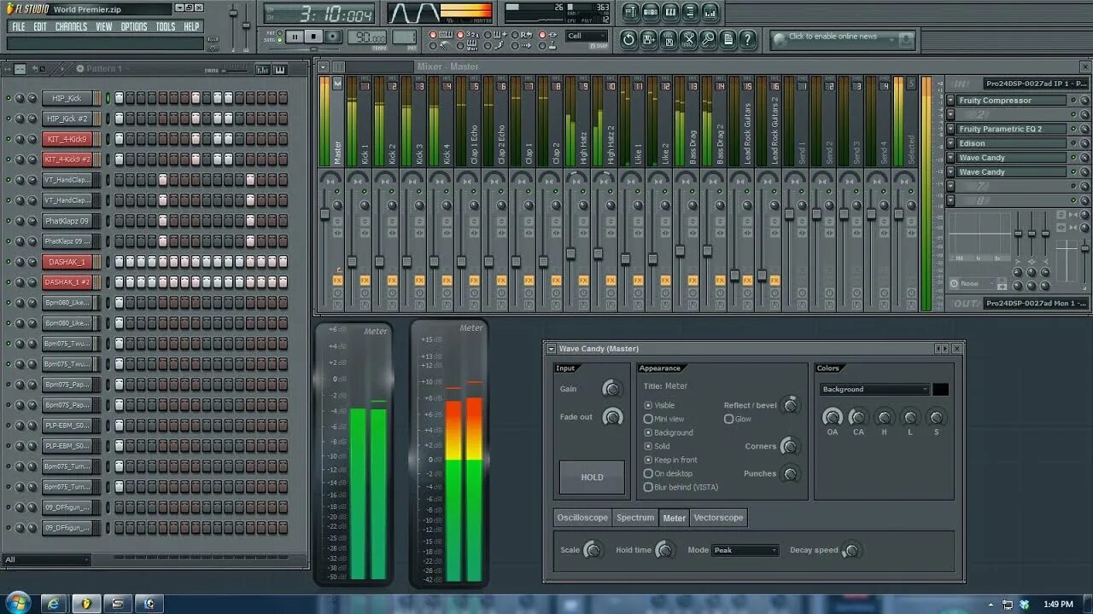1093x614 pixels.
Task: Click the Wave Candy color swatch
Action: coord(940,390)
